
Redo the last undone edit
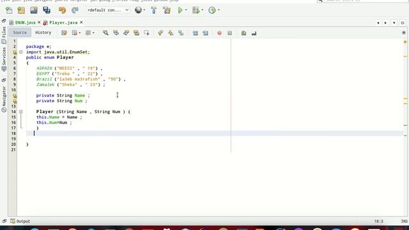(75, 10)
